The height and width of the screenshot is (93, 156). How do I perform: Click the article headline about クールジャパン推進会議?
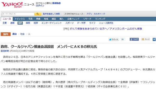pyautogui.click(x=49, y=47)
